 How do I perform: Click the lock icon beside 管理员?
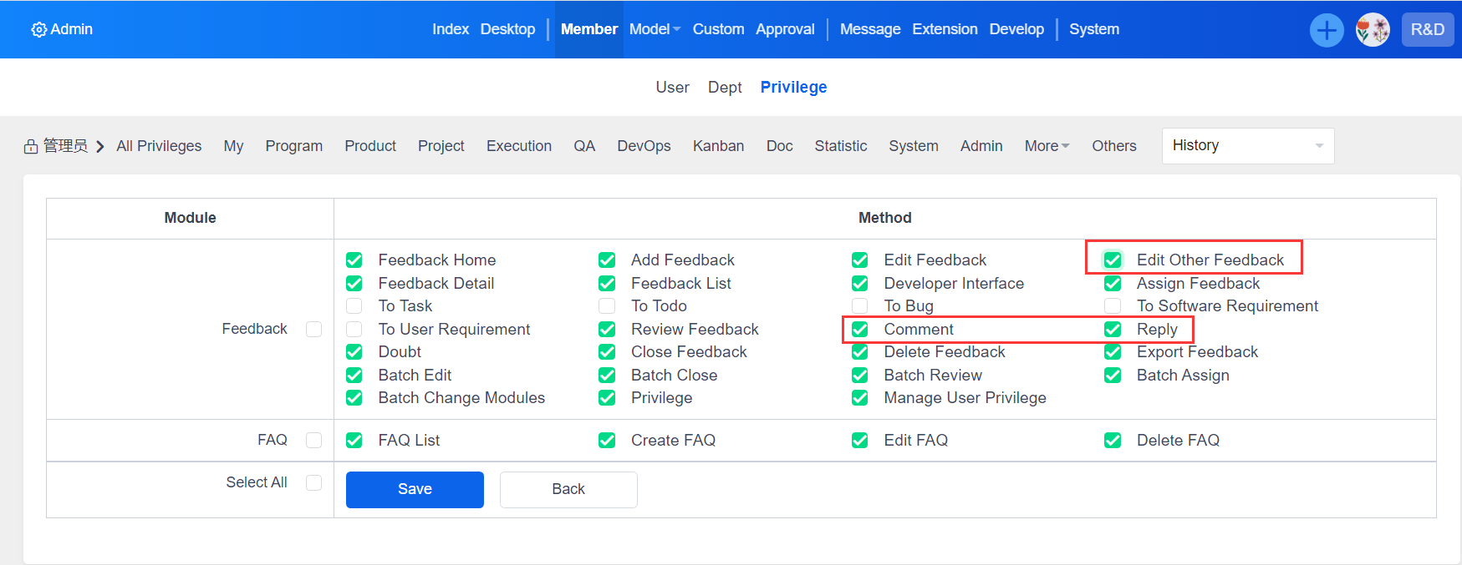coord(31,147)
